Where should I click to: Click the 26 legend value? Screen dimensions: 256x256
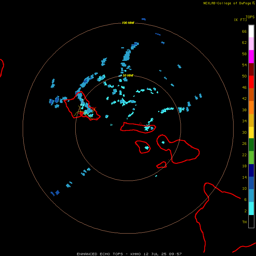click(244, 144)
